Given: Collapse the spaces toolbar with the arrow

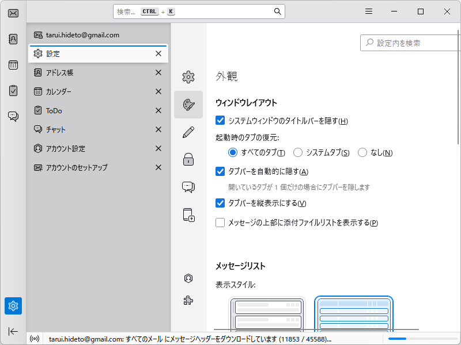Looking at the screenshot, I should coord(13,331).
